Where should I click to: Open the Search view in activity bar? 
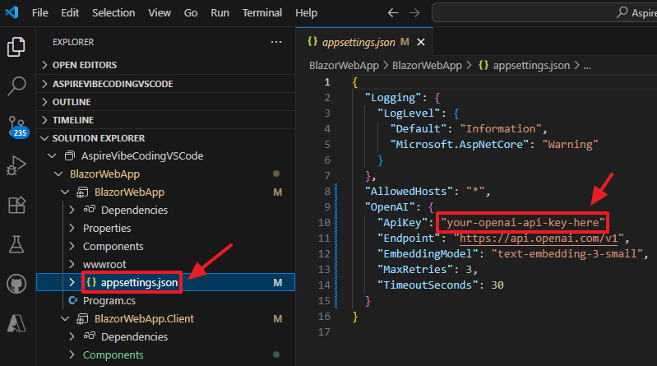(x=16, y=86)
